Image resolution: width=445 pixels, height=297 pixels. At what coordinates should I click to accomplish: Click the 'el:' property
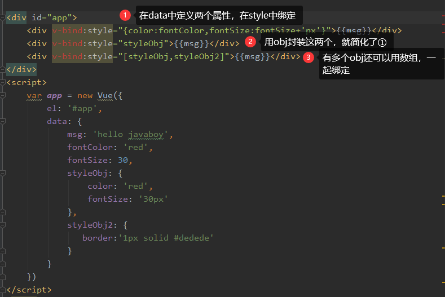coord(54,109)
